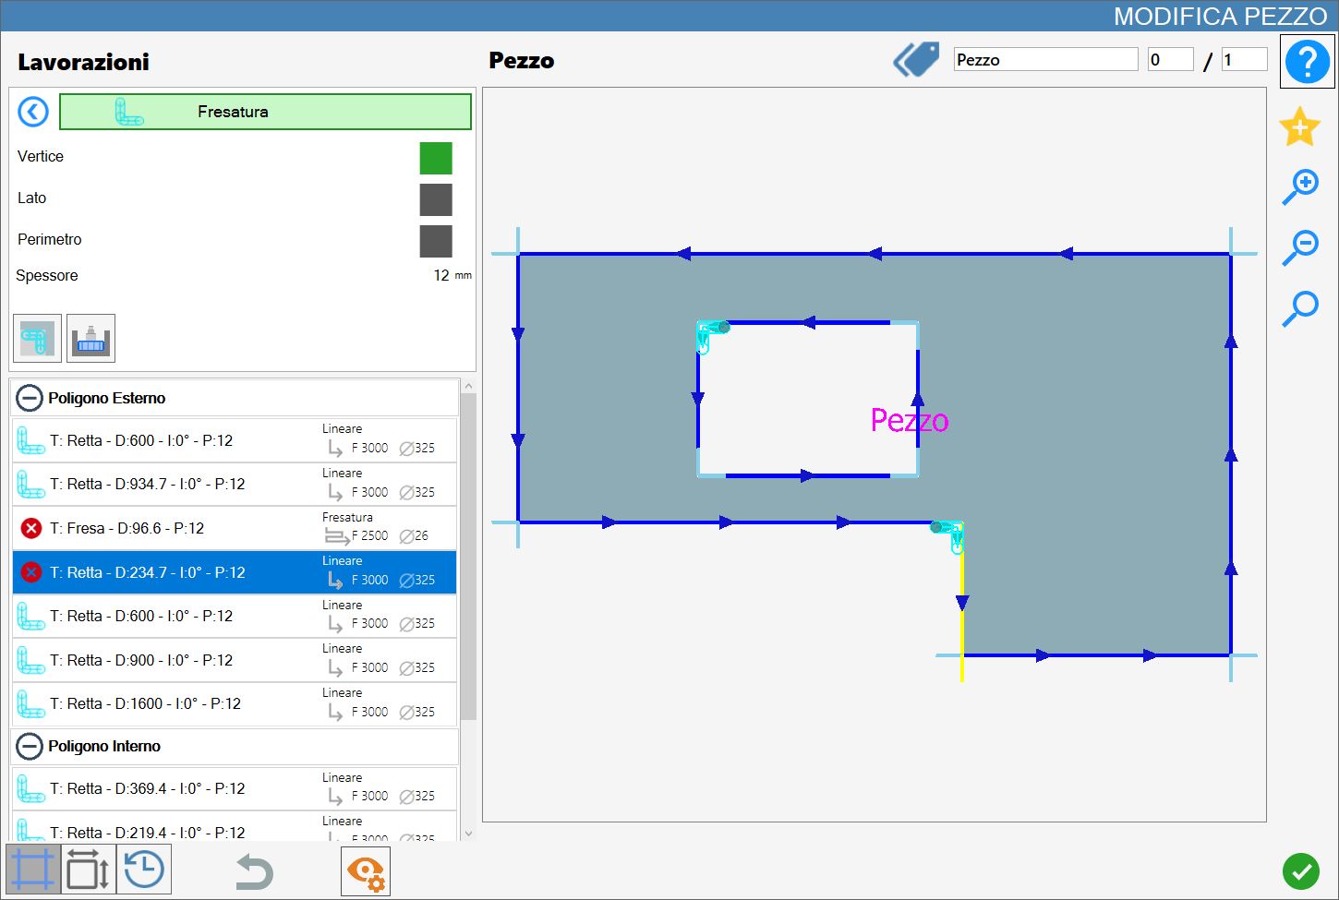
Task: Collapse the Poligono Esterno group
Action: pos(30,398)
